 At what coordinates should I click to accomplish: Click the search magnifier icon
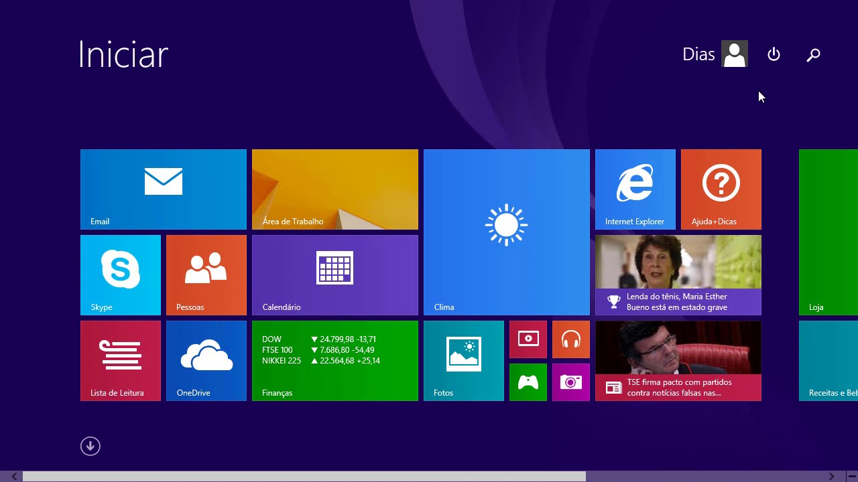tap(813, 55)
